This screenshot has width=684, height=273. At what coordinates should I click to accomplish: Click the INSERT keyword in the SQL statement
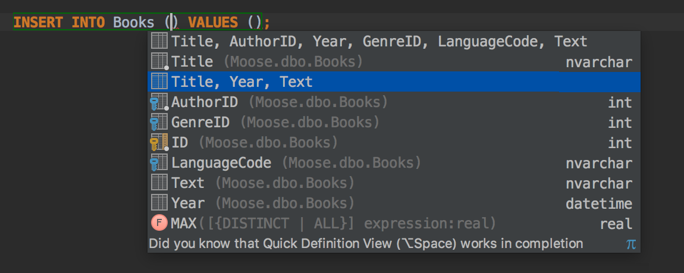38,22
